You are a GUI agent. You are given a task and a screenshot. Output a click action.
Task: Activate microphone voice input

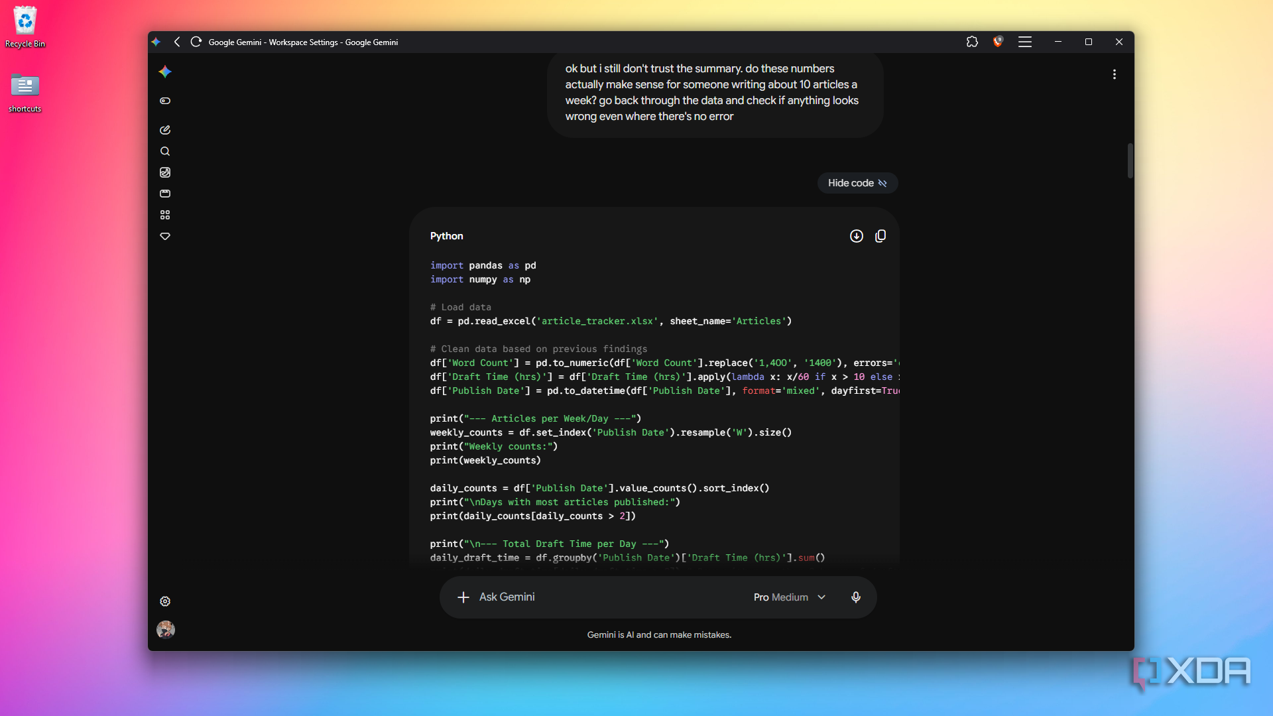tap(856, 597)
